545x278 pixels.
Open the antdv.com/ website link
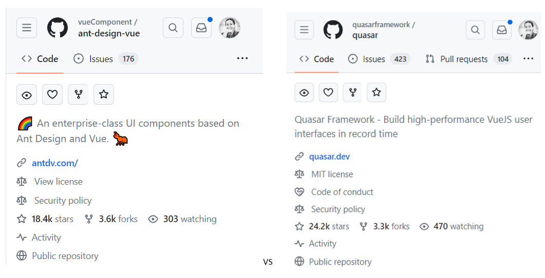point(54,163)
